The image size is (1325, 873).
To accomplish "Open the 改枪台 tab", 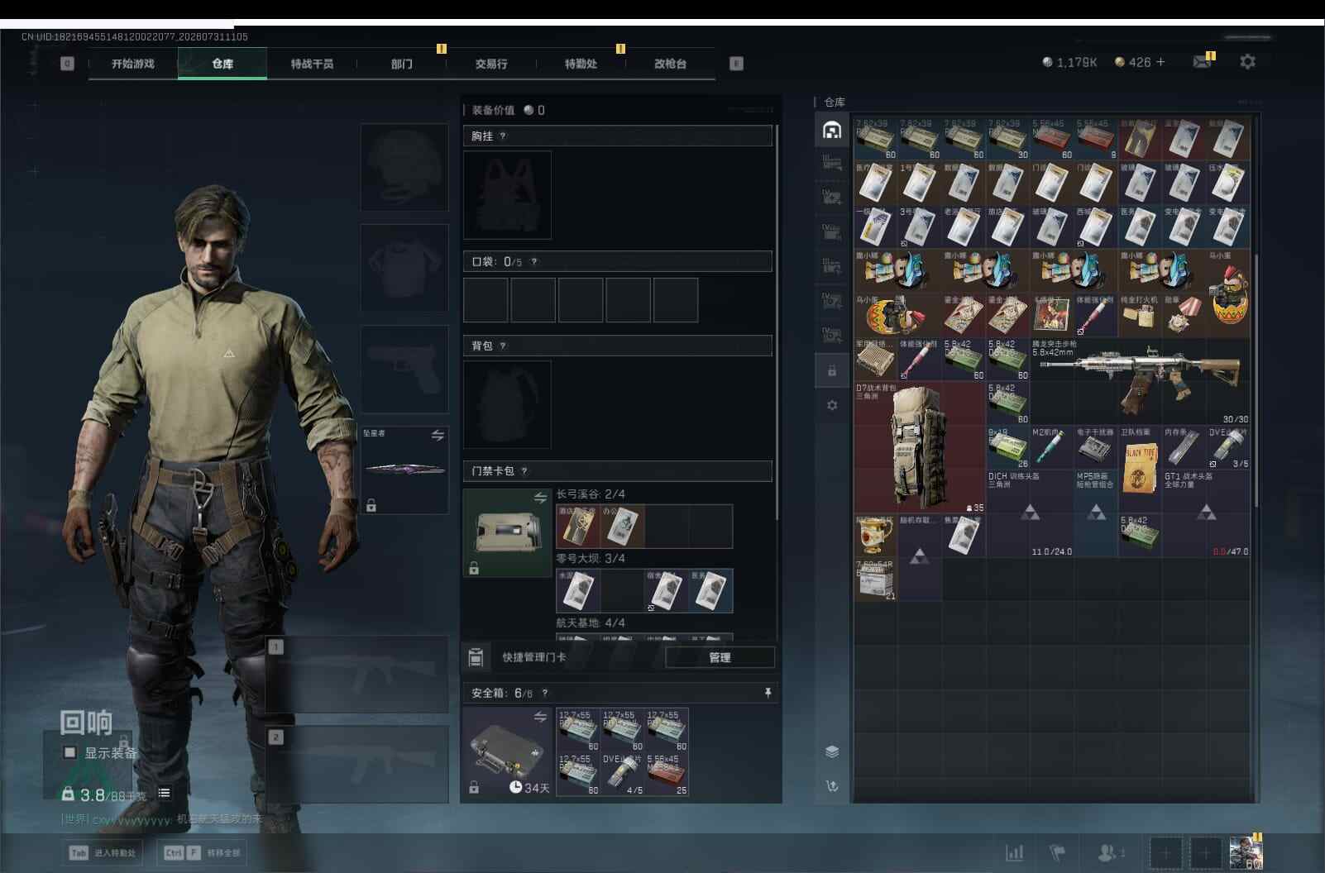I will click(670, 64).
